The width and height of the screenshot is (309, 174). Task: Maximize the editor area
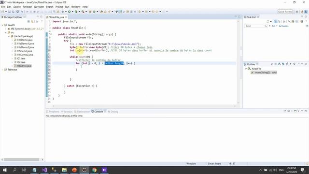(x=239, y=17)
